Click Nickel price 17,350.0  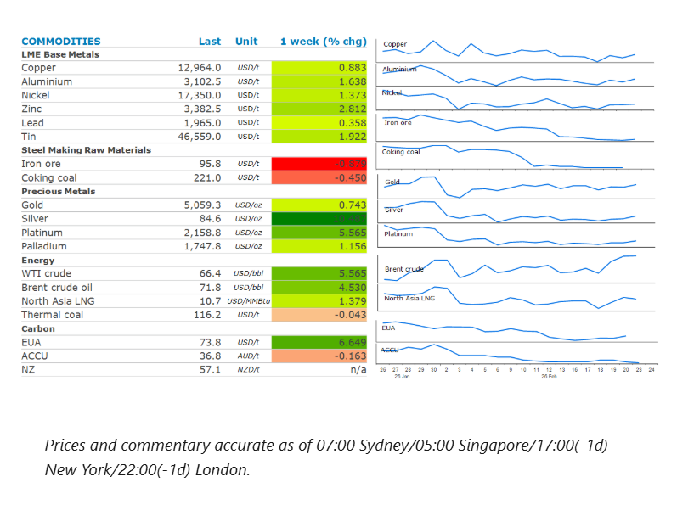pyautogui.click(x=200, y=95)
